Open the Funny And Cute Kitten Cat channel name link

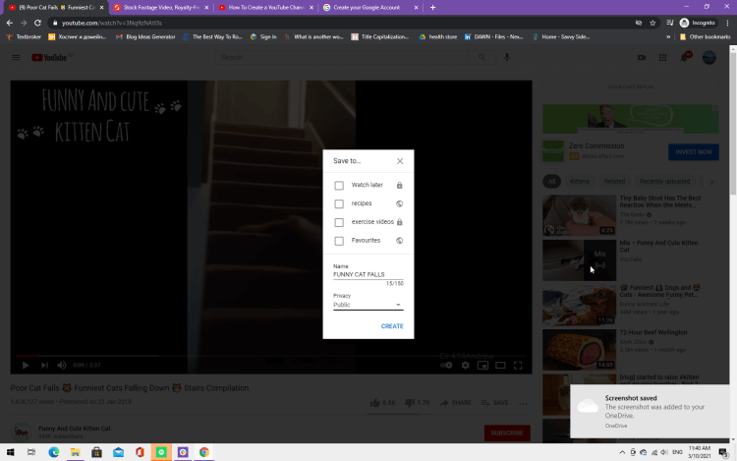pyautogui.click(x=75, y=429)
